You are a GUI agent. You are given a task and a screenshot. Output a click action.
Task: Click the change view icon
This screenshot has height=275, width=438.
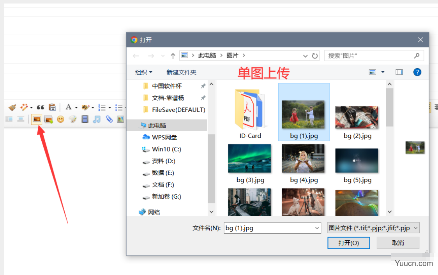(x=373, y=72)
